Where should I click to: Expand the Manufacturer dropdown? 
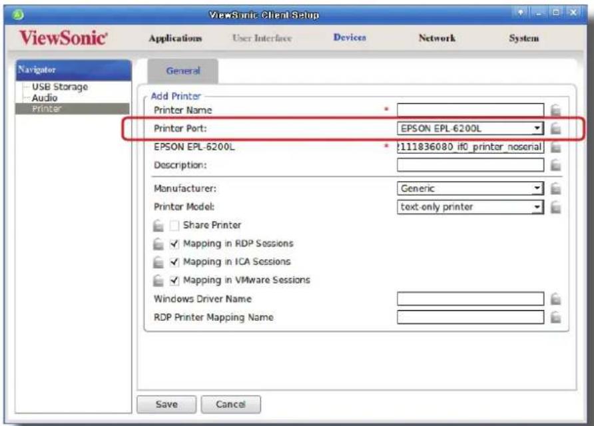(x=470, y=188)
